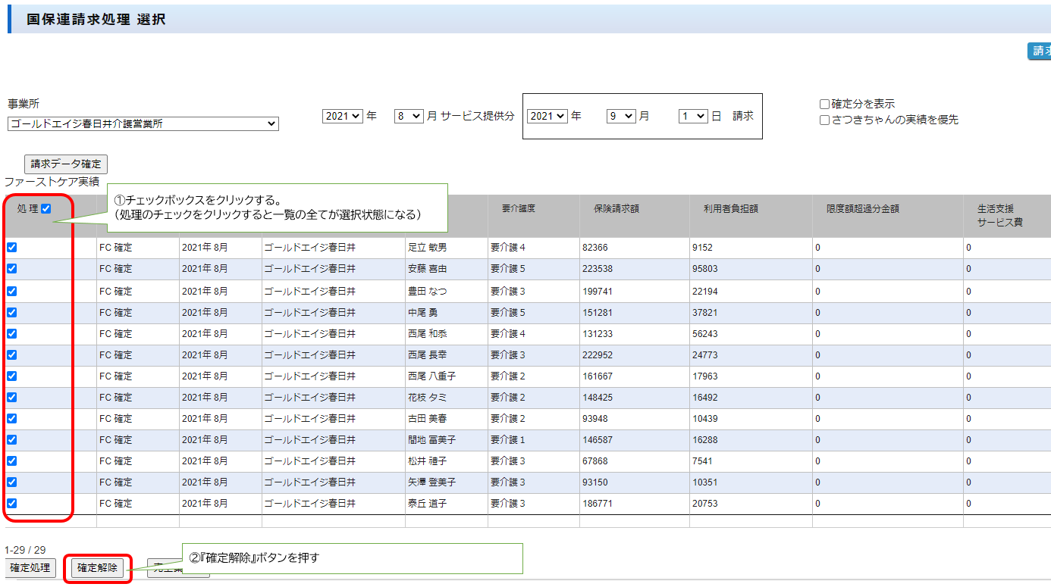Enable the 確定分を表示 checkbox
The image size is (1051, 587).
pyautogui.click(x=824, y=105)
